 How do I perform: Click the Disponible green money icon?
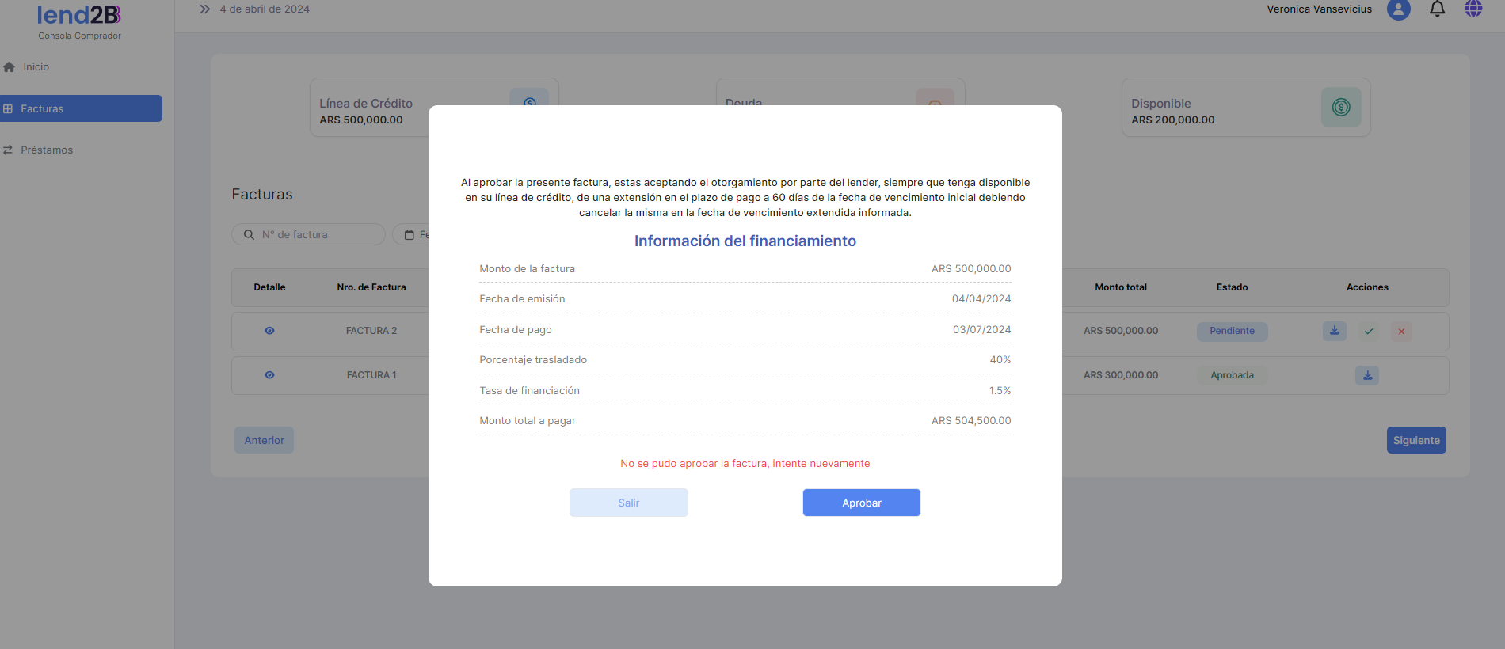click(1340, 108)
